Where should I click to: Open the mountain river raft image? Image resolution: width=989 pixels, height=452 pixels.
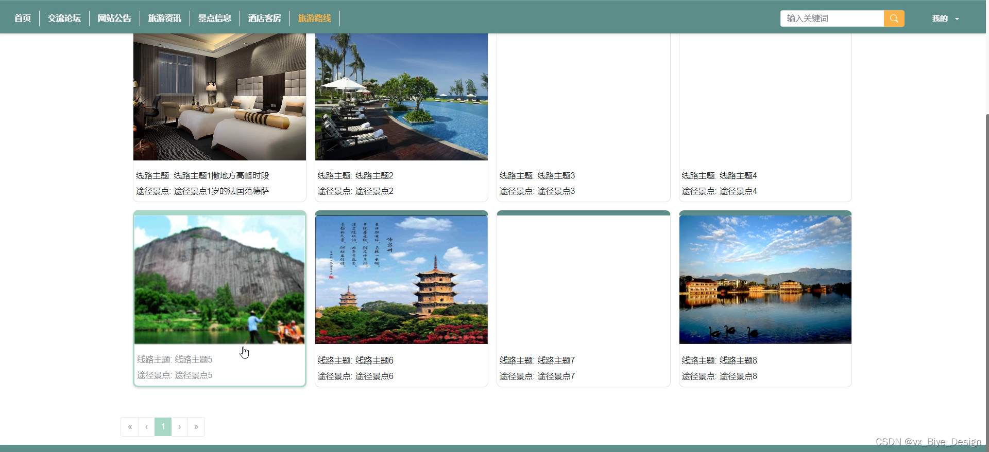tap(219, 279)
